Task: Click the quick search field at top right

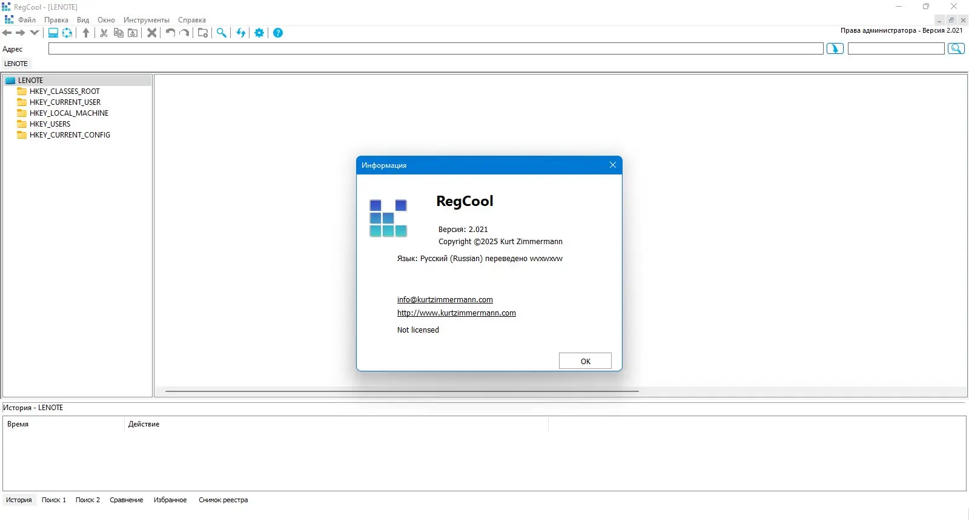Action: (x=896, y=48)
